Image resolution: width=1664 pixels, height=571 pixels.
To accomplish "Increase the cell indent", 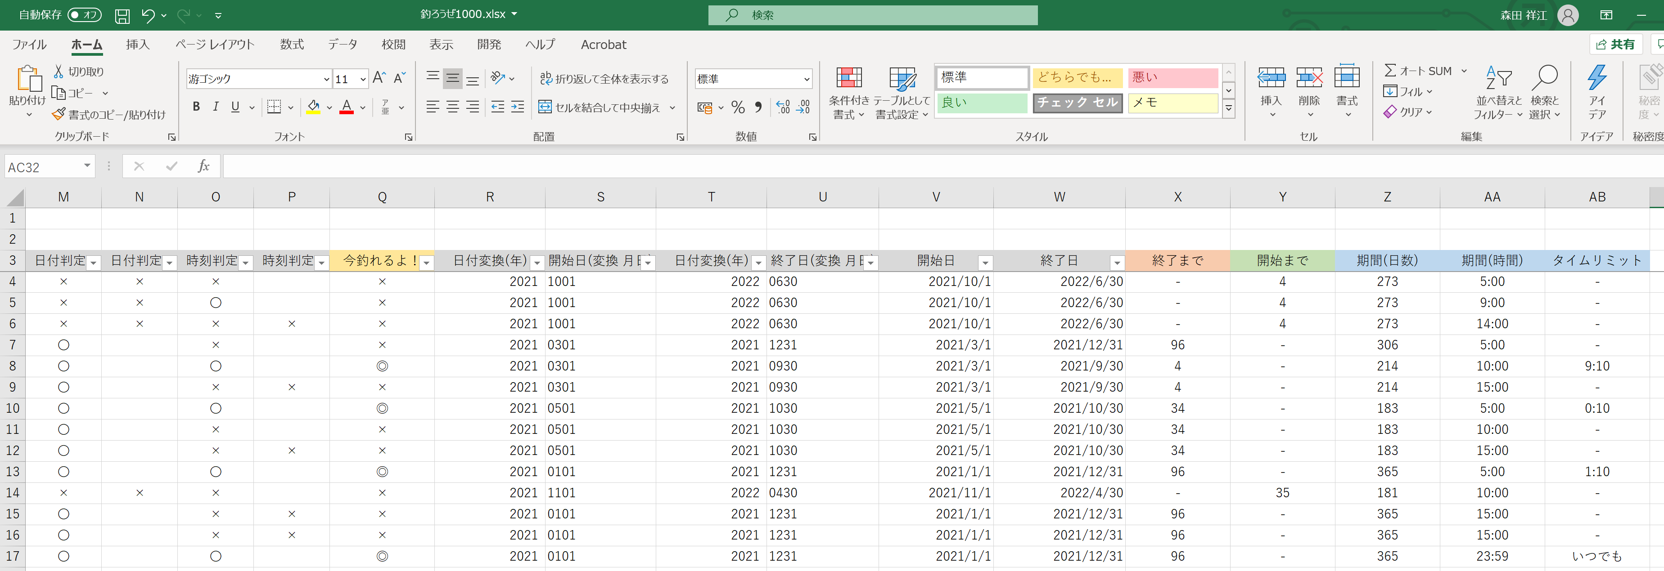I will [518, 107].
